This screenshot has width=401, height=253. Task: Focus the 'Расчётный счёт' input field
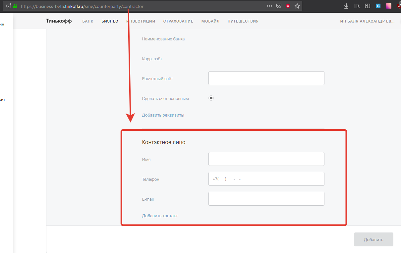click(266, 78)
